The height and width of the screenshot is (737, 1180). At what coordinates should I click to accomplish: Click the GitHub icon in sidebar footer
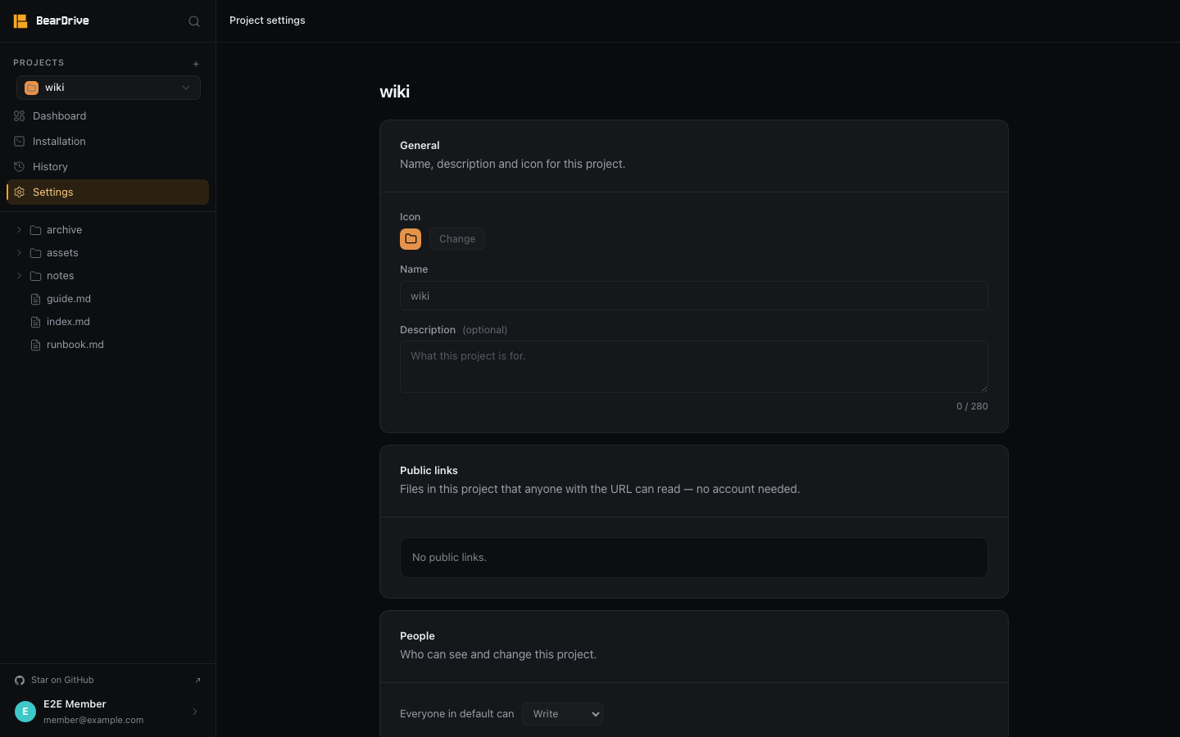20,680
